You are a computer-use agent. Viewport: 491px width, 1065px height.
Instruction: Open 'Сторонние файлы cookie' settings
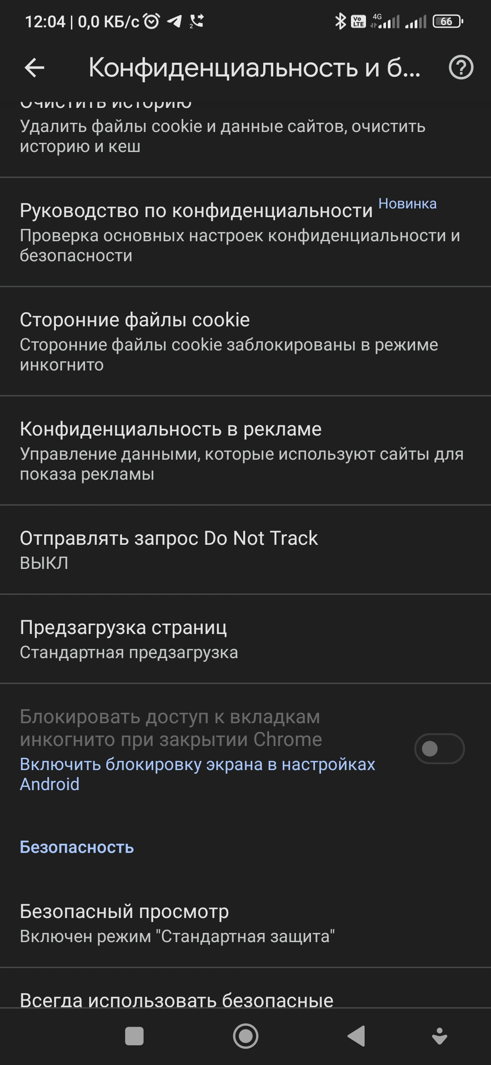pos(182,339)
